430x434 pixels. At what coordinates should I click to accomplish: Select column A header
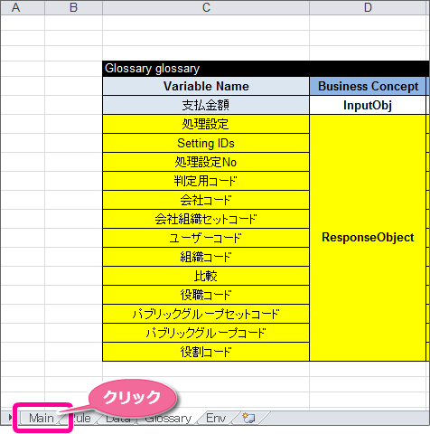coord(23,7)
